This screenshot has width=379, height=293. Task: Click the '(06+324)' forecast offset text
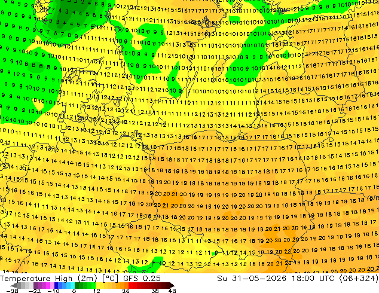359,279
